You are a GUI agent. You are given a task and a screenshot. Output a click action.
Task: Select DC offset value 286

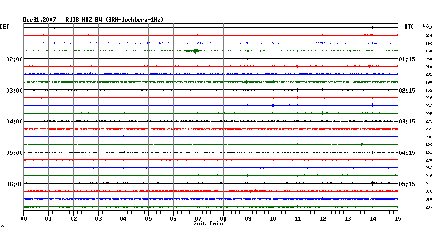coord(429,145)
